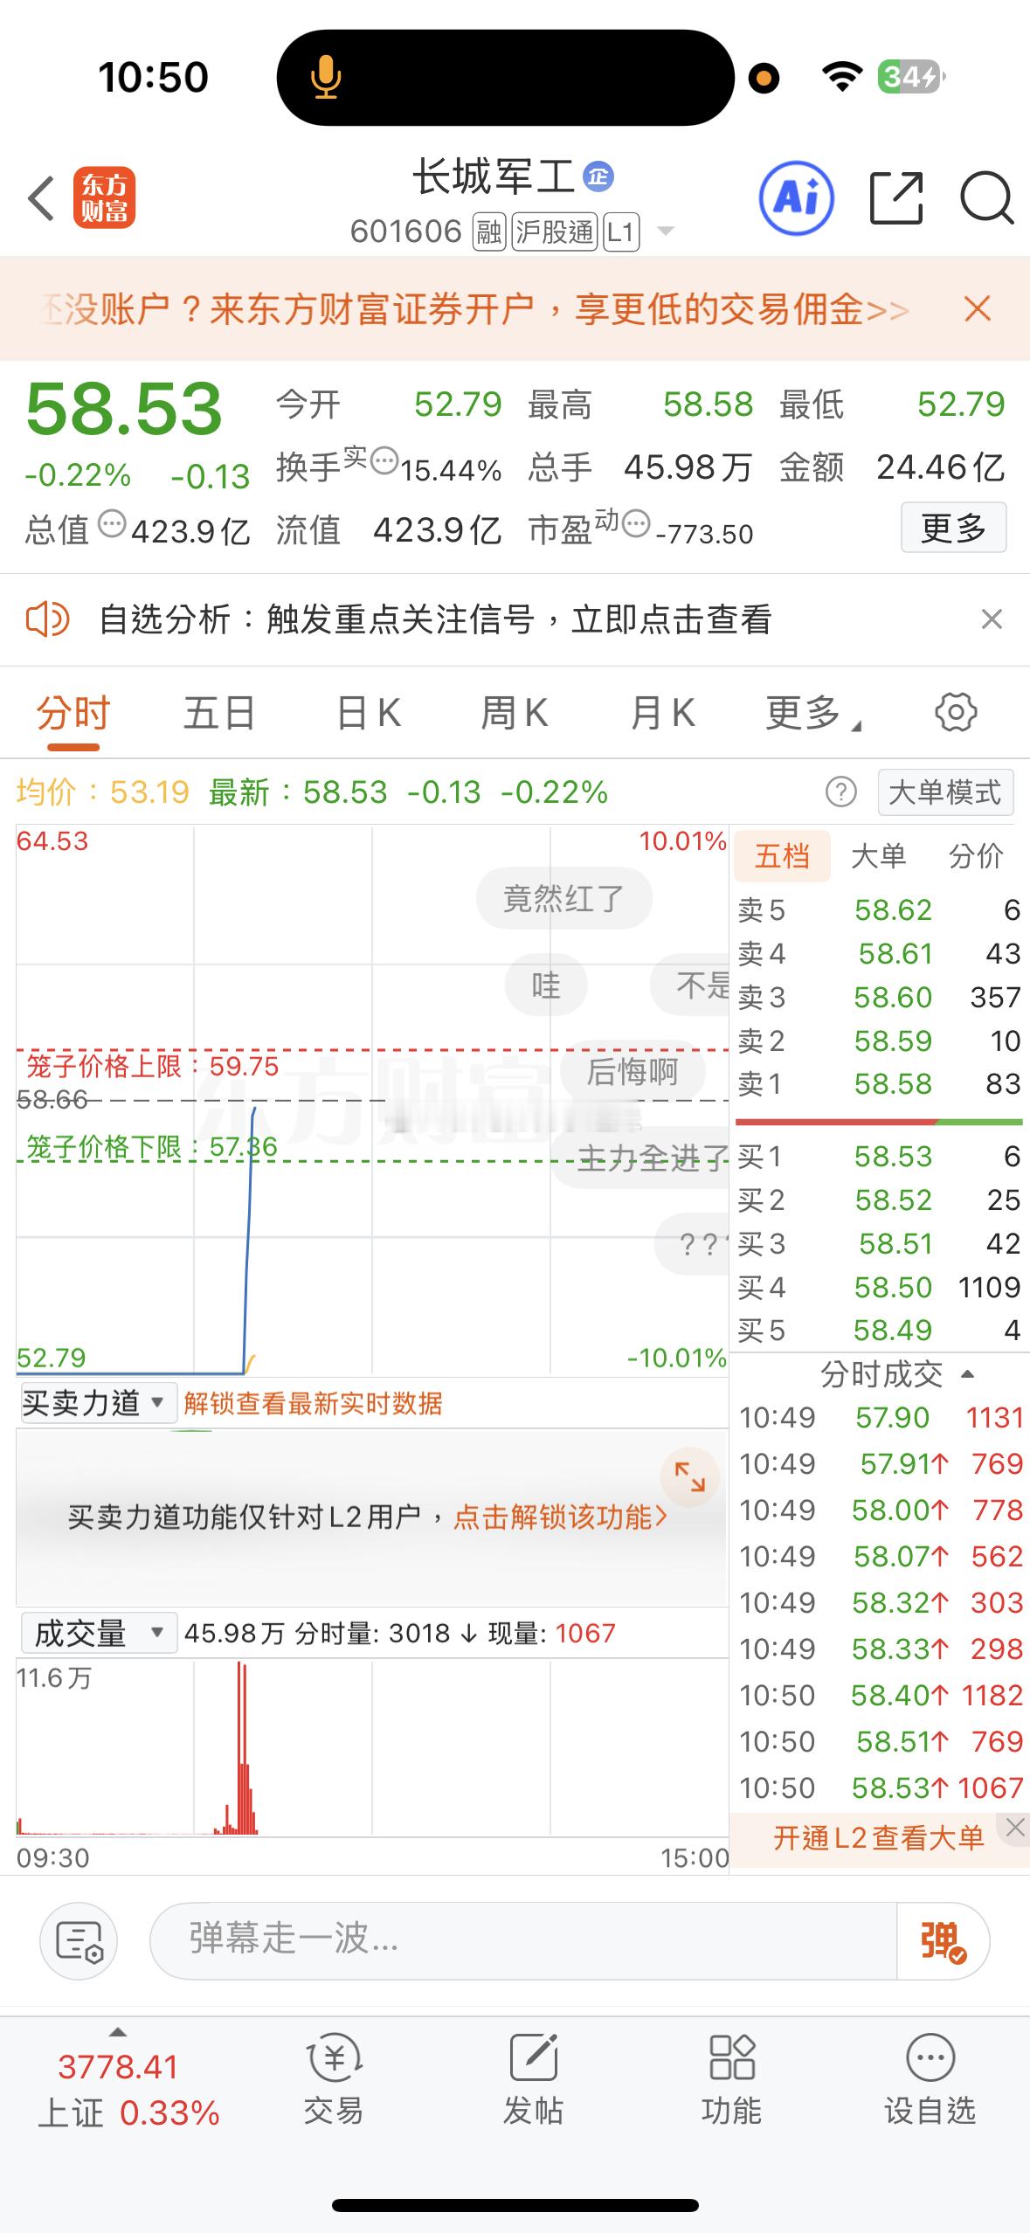
Task: Tap the 融 margin tag
Action: pos(489,232)
